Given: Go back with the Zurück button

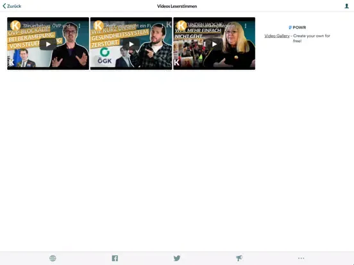Looking at the screenshot, I should click(12, 6).
